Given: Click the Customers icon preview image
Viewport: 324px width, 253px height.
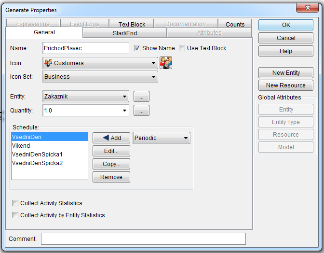Looking at the screenshot, I should pyautogui.click(x=166, y=63).
